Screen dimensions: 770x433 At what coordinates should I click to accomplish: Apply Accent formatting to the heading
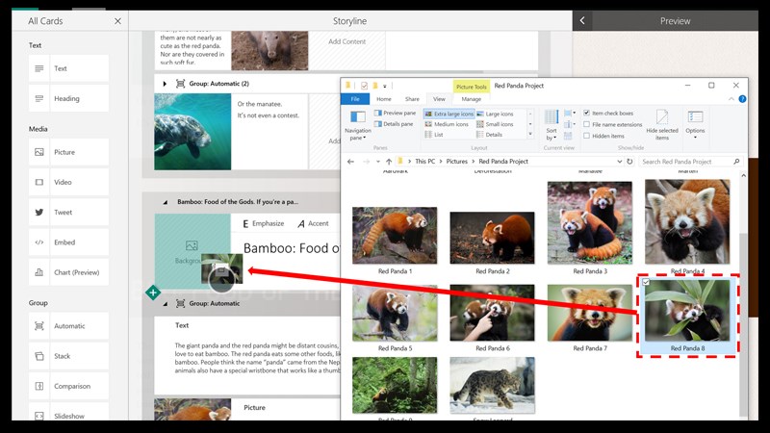(x=314, y=224)
